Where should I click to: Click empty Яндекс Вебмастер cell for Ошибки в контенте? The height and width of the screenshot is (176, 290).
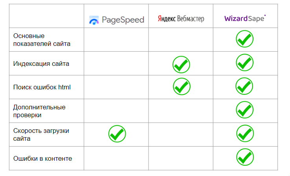click(x=181, y=158)
